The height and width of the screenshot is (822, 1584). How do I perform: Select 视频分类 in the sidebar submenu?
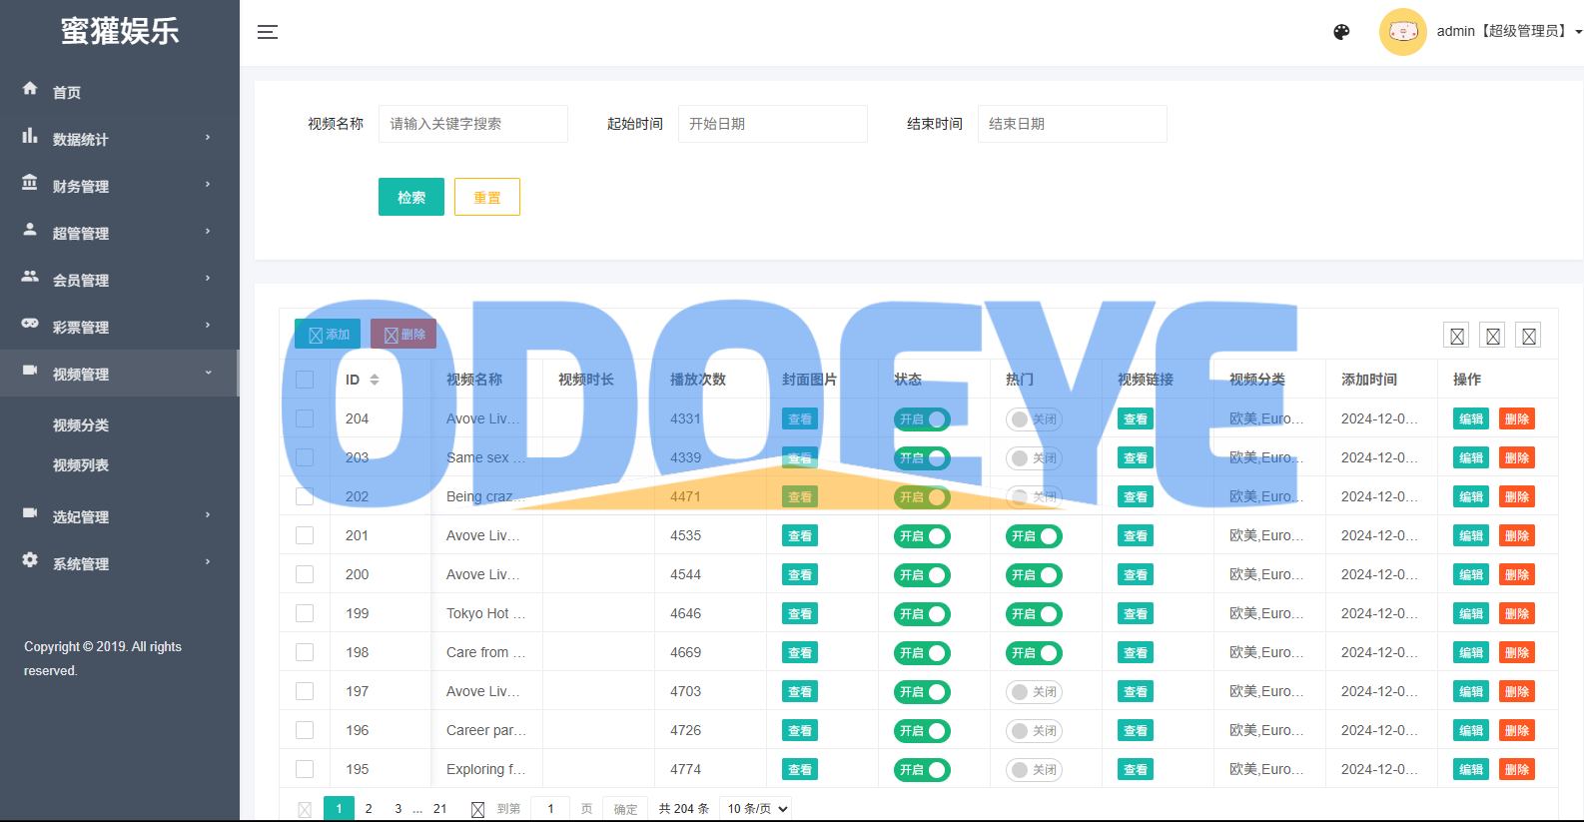tap(81, 425)
